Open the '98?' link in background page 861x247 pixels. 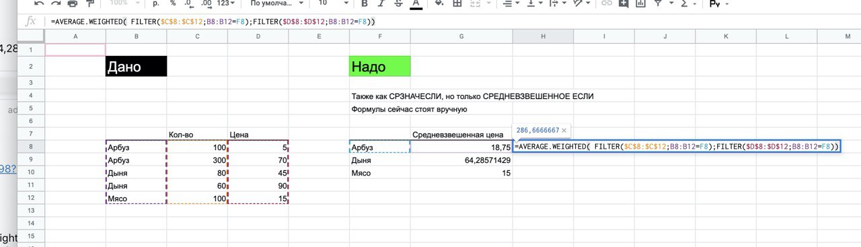(7, 169)
